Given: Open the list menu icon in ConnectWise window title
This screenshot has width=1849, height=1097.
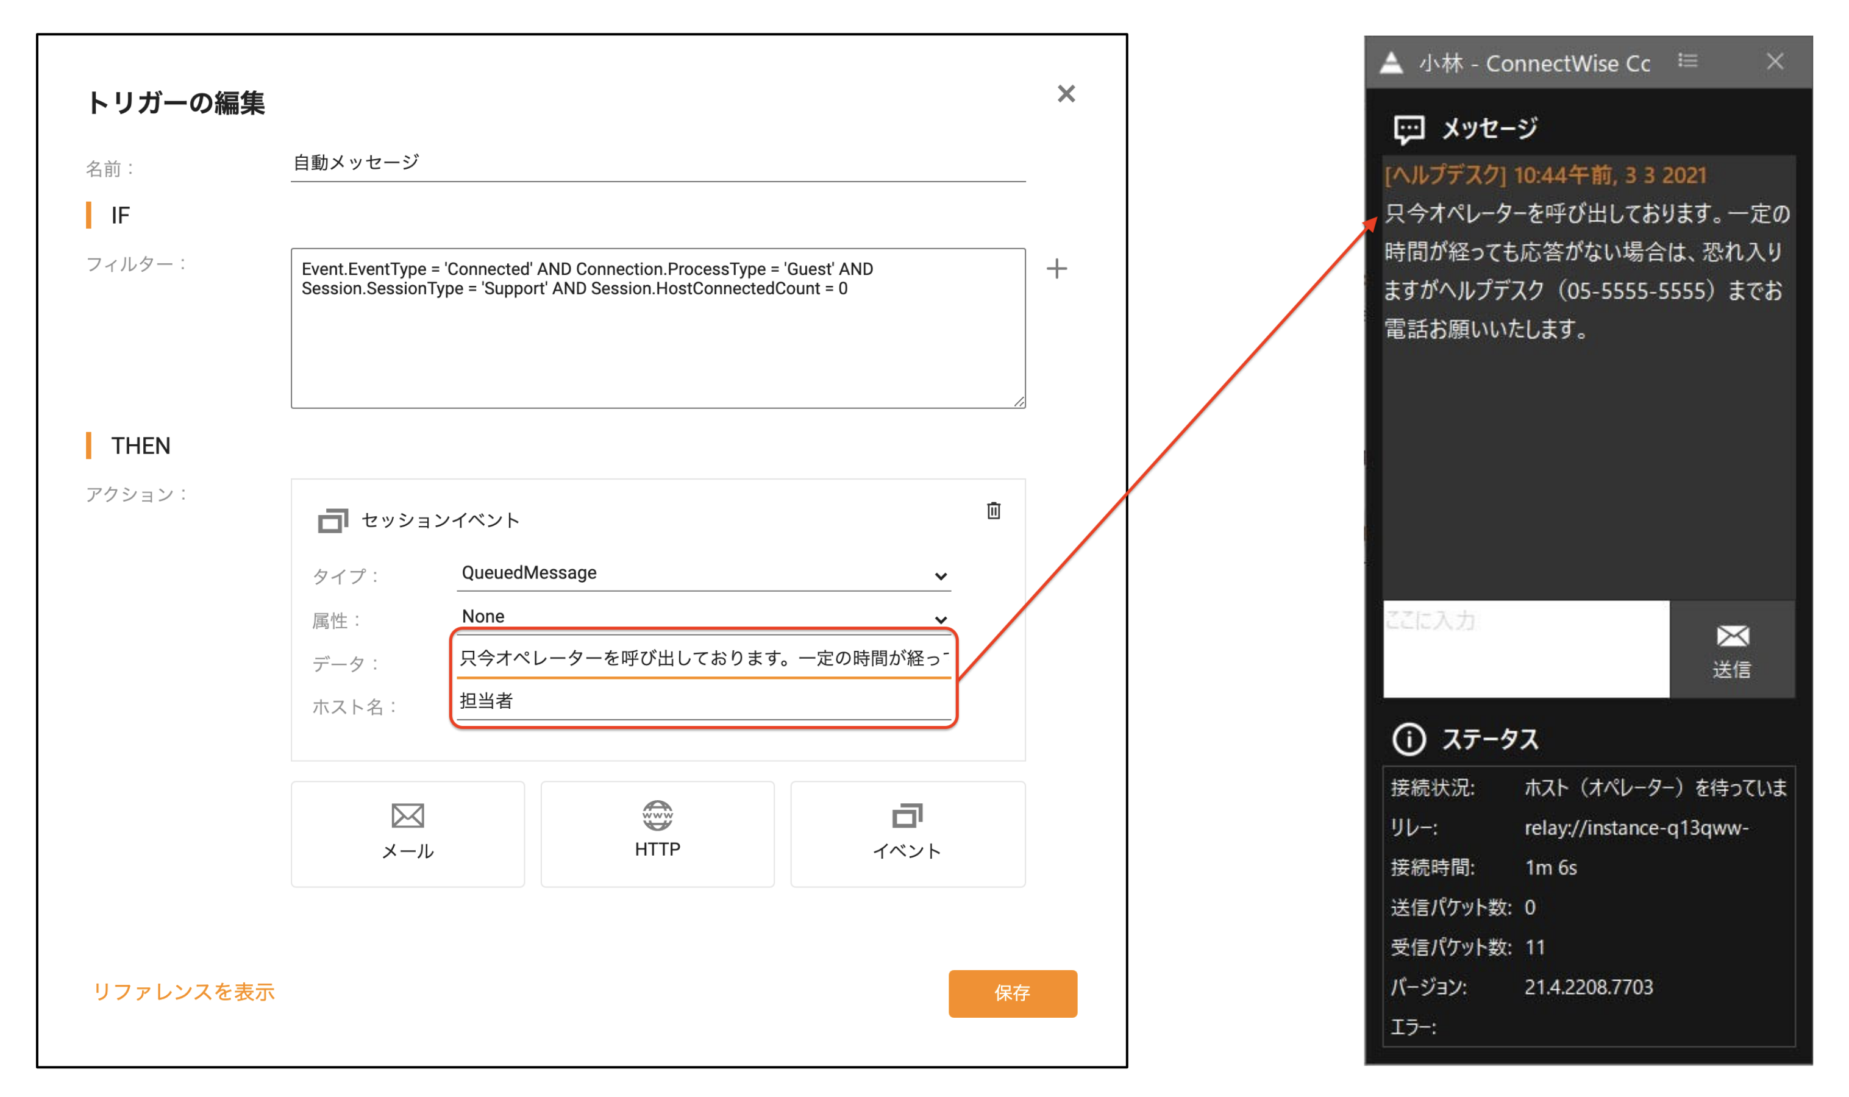Looking at the screenshot, I should click(1687, 60).
